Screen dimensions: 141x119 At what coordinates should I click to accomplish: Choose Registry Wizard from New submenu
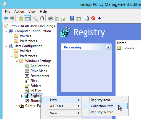pyautogui.click(x=105, y=112)
